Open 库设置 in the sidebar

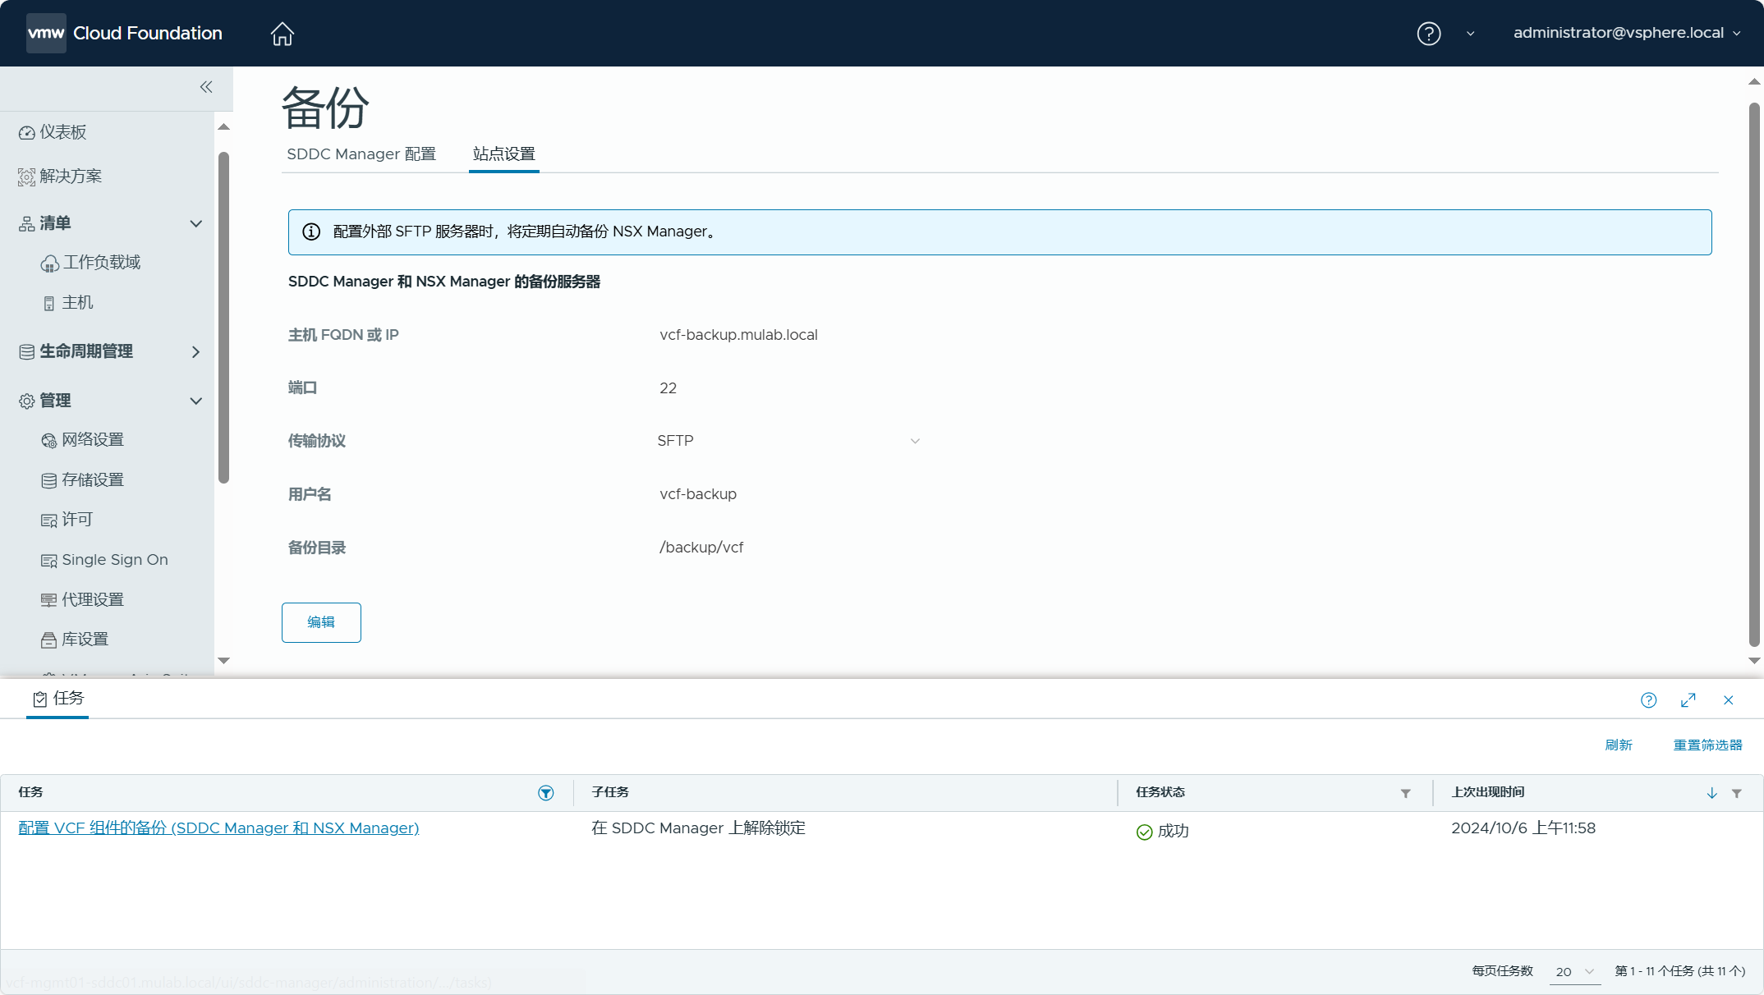coord(85,640)
